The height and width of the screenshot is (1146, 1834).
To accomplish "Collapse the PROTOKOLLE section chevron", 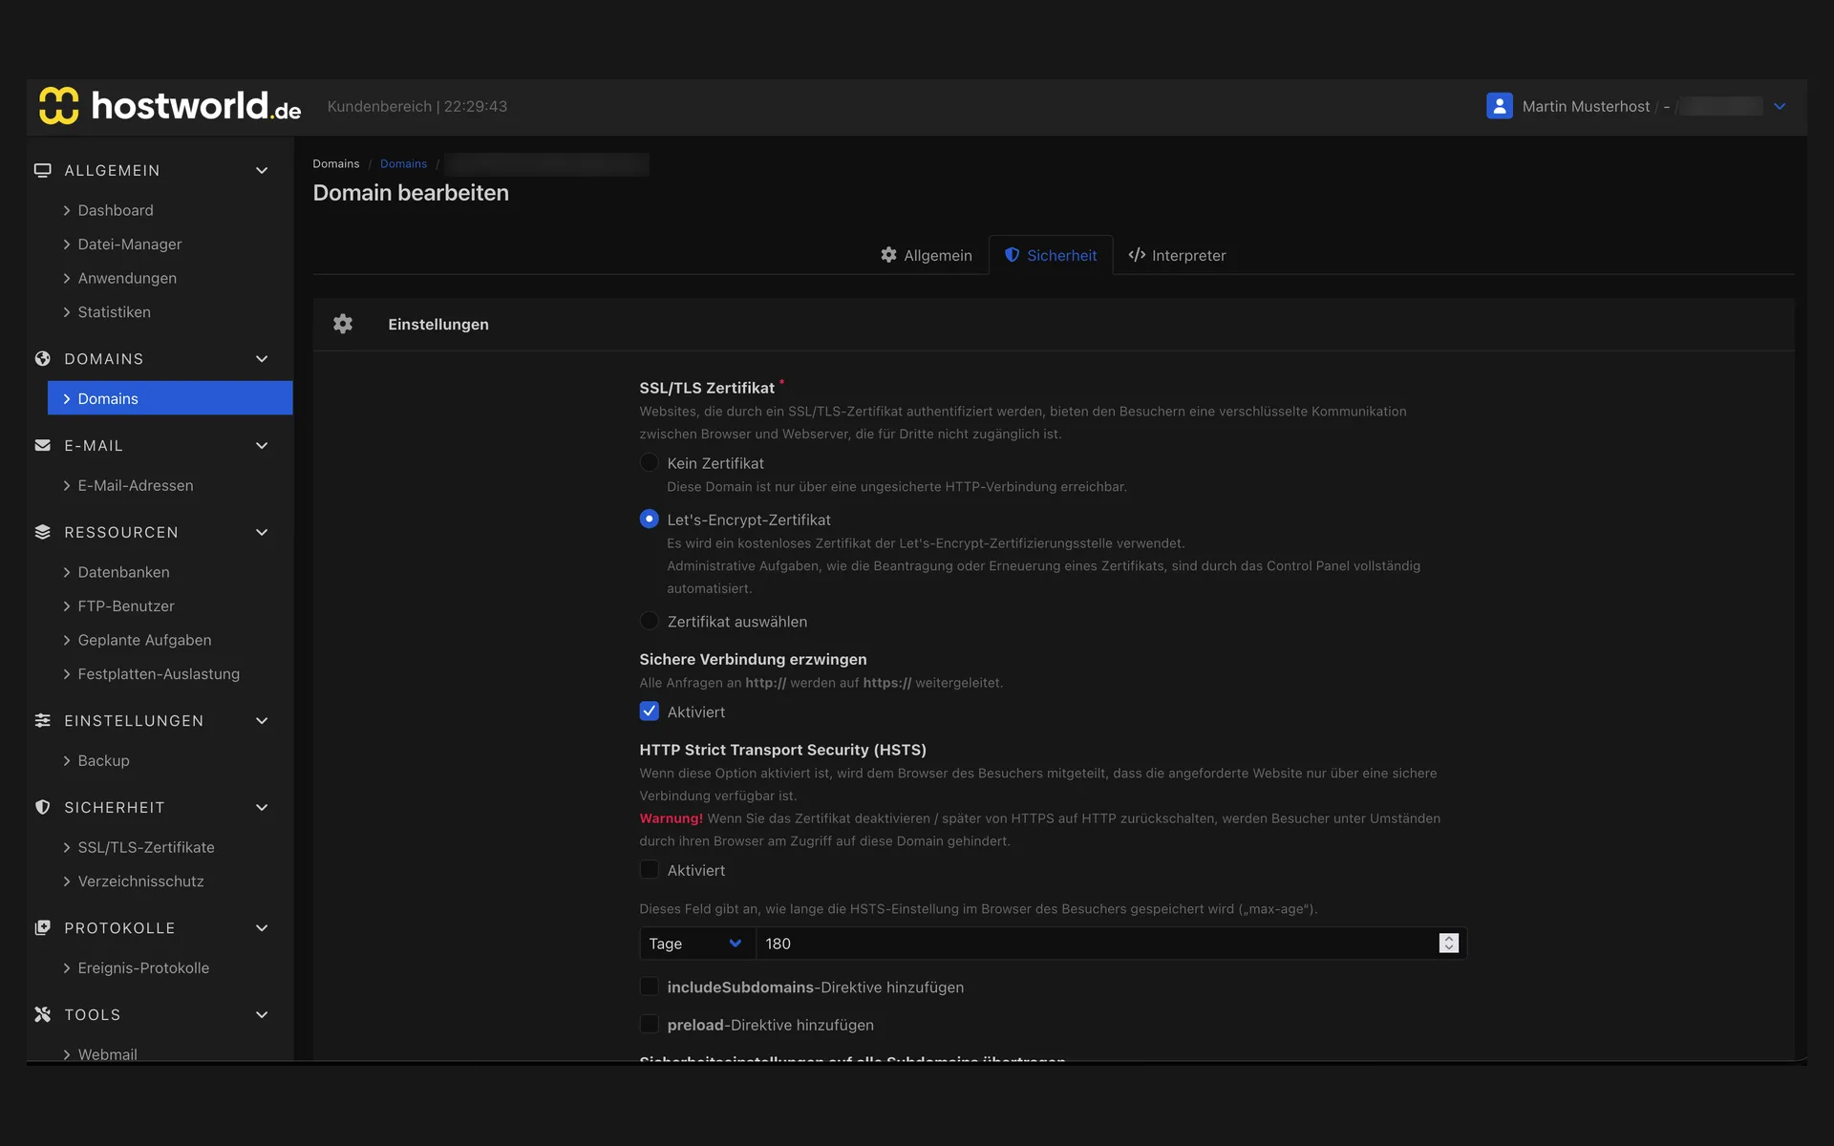I will [262, 927].
